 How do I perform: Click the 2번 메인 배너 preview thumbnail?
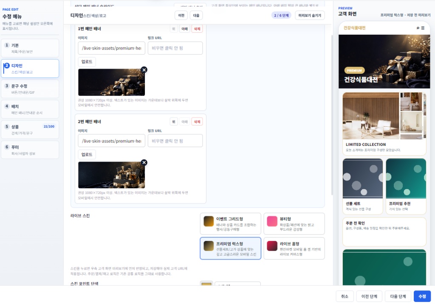click(112, 175)
